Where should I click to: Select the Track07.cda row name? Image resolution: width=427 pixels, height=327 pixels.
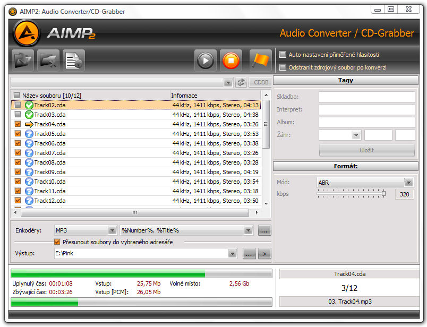click(50, 153)
